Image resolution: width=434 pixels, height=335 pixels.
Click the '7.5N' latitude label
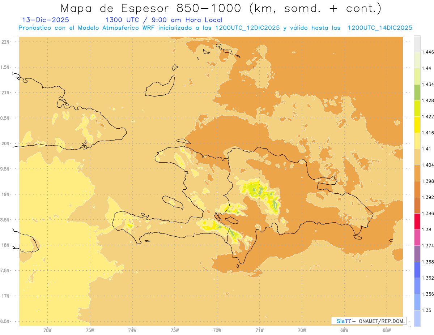[5, 271]
